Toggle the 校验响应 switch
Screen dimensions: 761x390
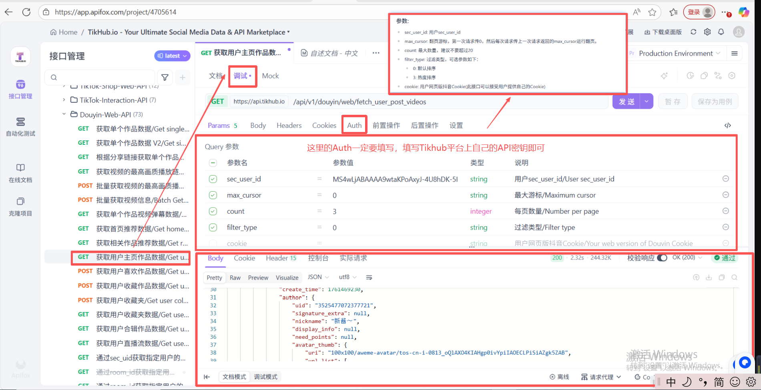[x=662, y=258]
